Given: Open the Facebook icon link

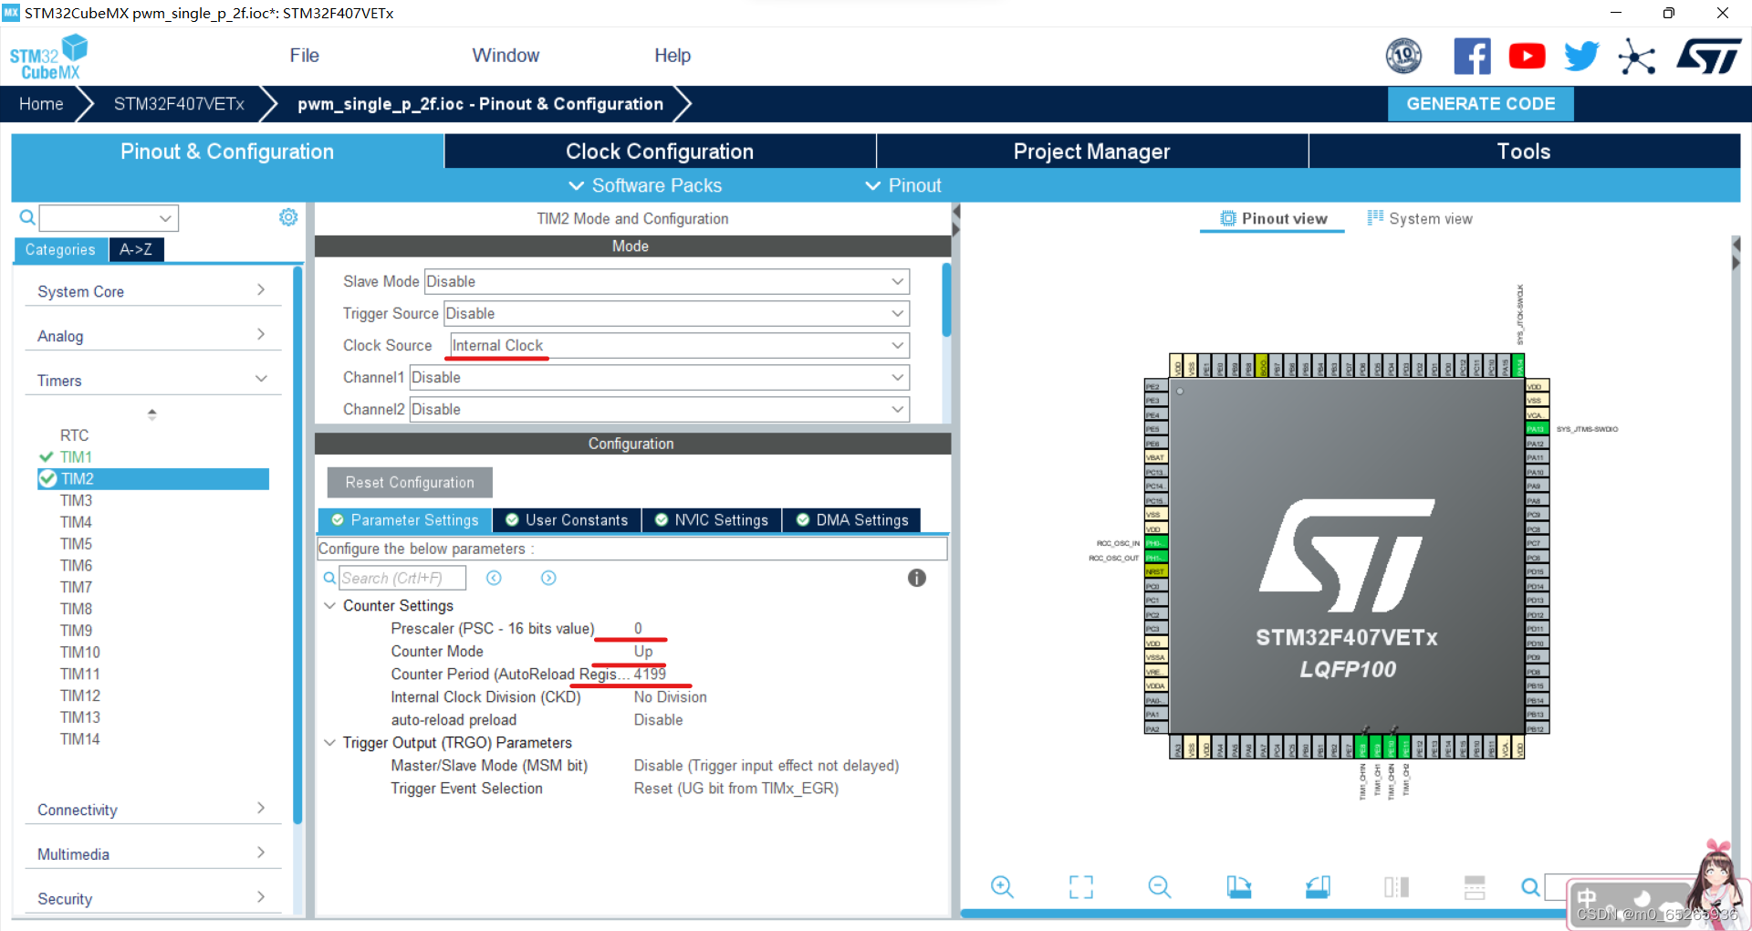Looking at the screenshot, I should click(1472, 57).
